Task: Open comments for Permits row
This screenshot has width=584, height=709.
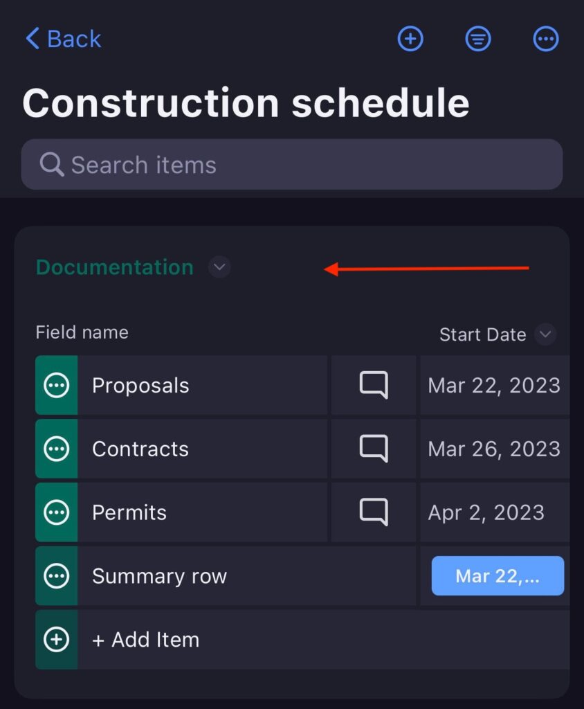Action: pos(374,513)
